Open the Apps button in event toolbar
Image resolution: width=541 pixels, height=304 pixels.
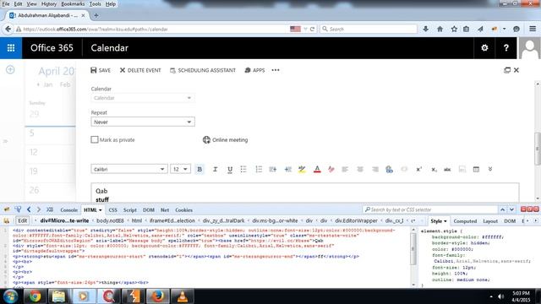[x=254, y=70]
